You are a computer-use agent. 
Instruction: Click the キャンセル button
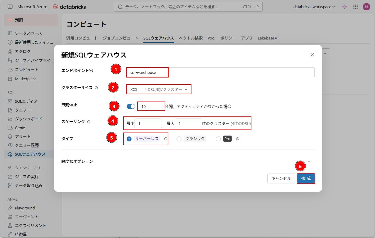(x=281, y=178)
